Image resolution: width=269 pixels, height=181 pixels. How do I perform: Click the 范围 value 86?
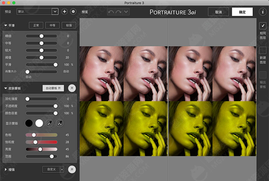tap(67, 156)
